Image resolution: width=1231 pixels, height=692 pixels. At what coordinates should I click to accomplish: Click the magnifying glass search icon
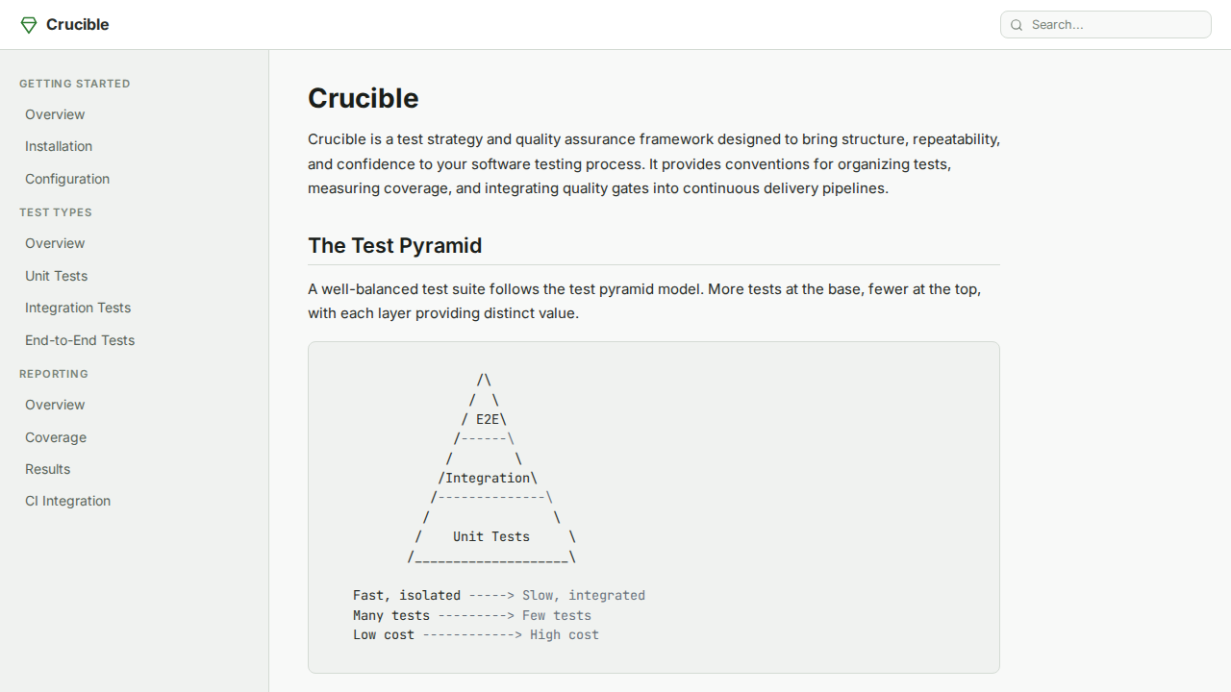pyautogui.click(x=1017, y=25)
